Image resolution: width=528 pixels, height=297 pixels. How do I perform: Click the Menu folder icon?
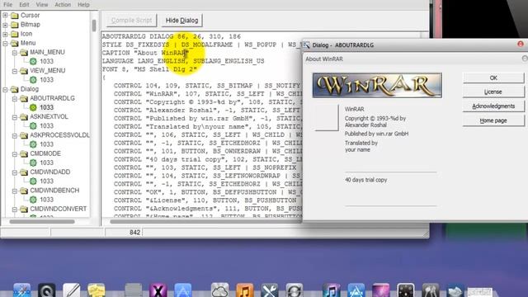point(15,43)
